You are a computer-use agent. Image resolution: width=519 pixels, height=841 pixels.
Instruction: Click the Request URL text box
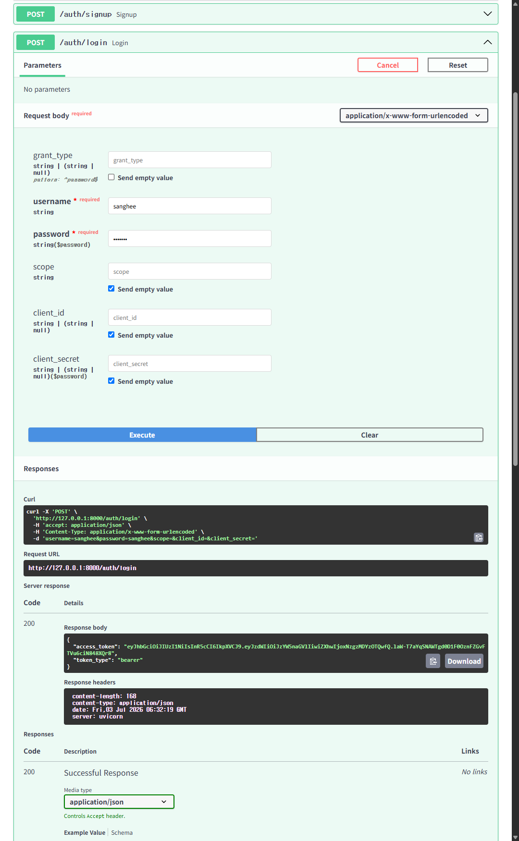click(x=256, y=568)
